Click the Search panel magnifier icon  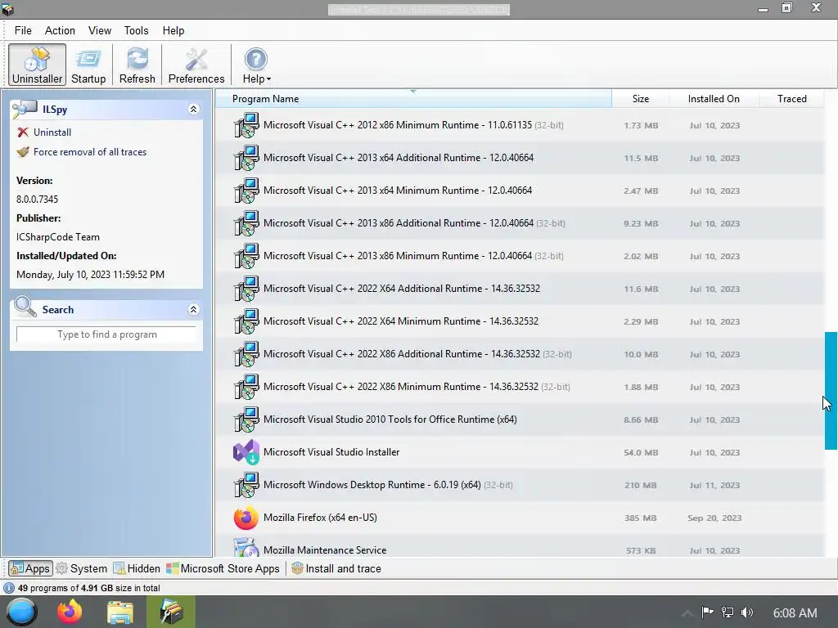click(25, 307)
